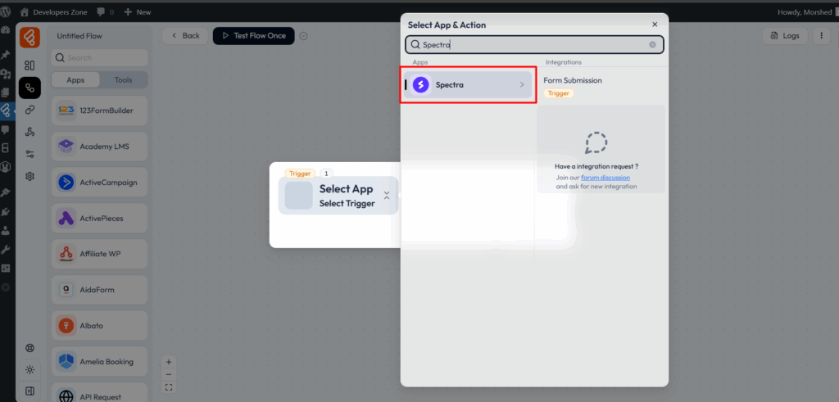Switch to the Apps tab
839x402 pixels.
75,80
